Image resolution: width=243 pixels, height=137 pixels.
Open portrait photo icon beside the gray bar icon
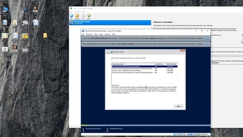point(15,48)
